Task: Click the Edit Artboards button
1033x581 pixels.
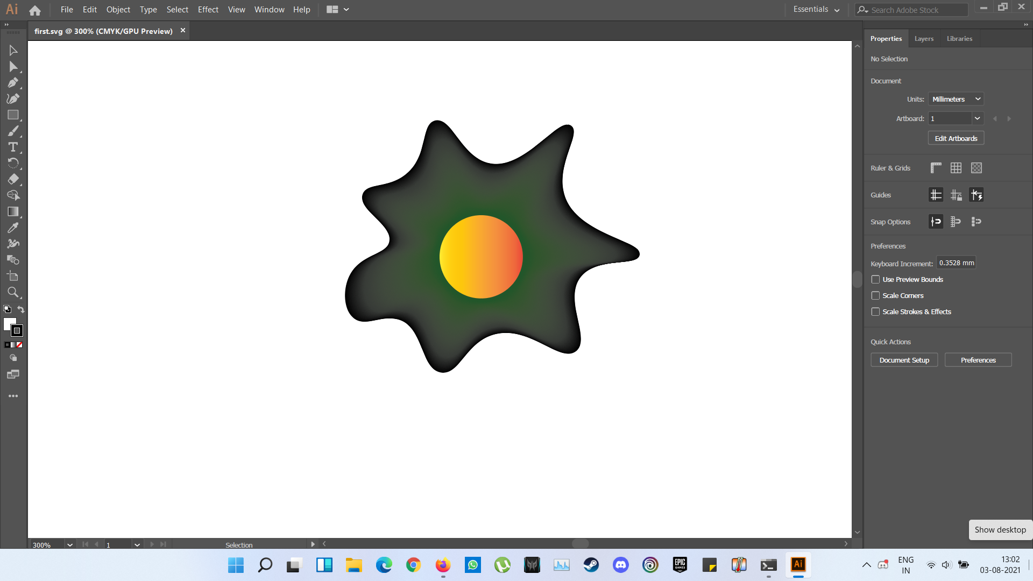Action: 956,138
